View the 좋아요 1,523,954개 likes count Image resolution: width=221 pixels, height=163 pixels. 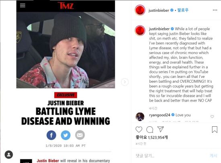click(151, 137)
